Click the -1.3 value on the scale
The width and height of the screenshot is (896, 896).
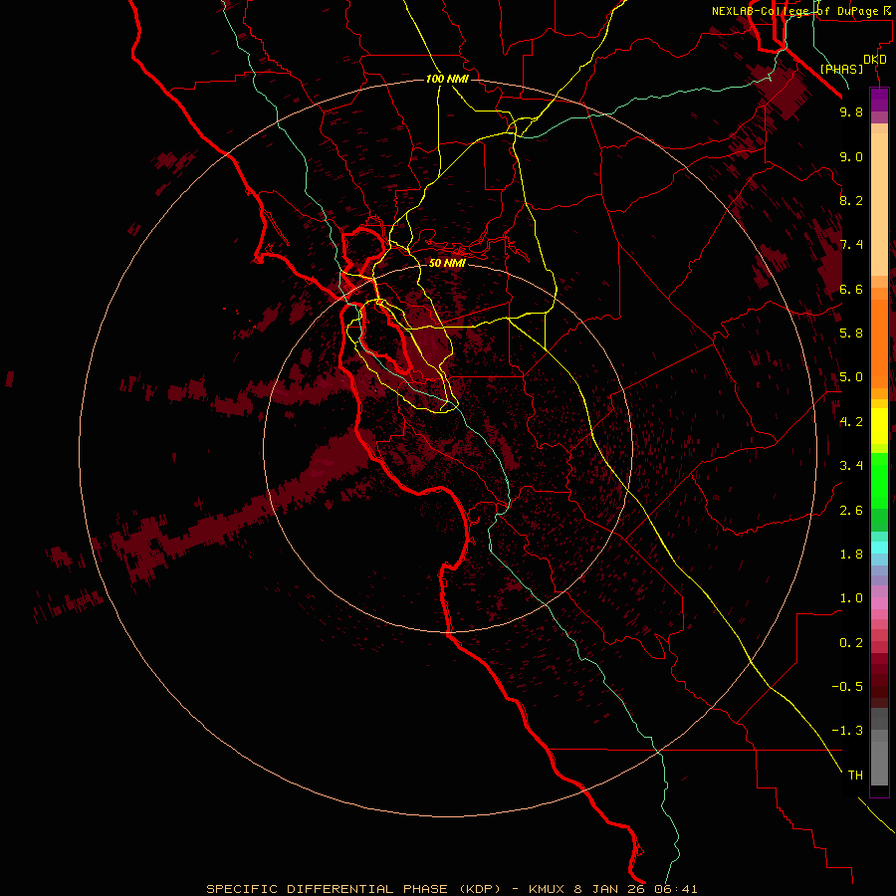click(x=847, y=731)
